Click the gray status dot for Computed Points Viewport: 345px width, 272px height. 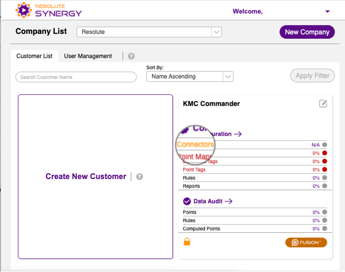(x=324, y=228)
